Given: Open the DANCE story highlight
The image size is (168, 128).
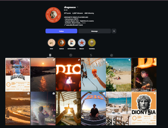Looking at the screenshot, I should [x=61, y=43].
